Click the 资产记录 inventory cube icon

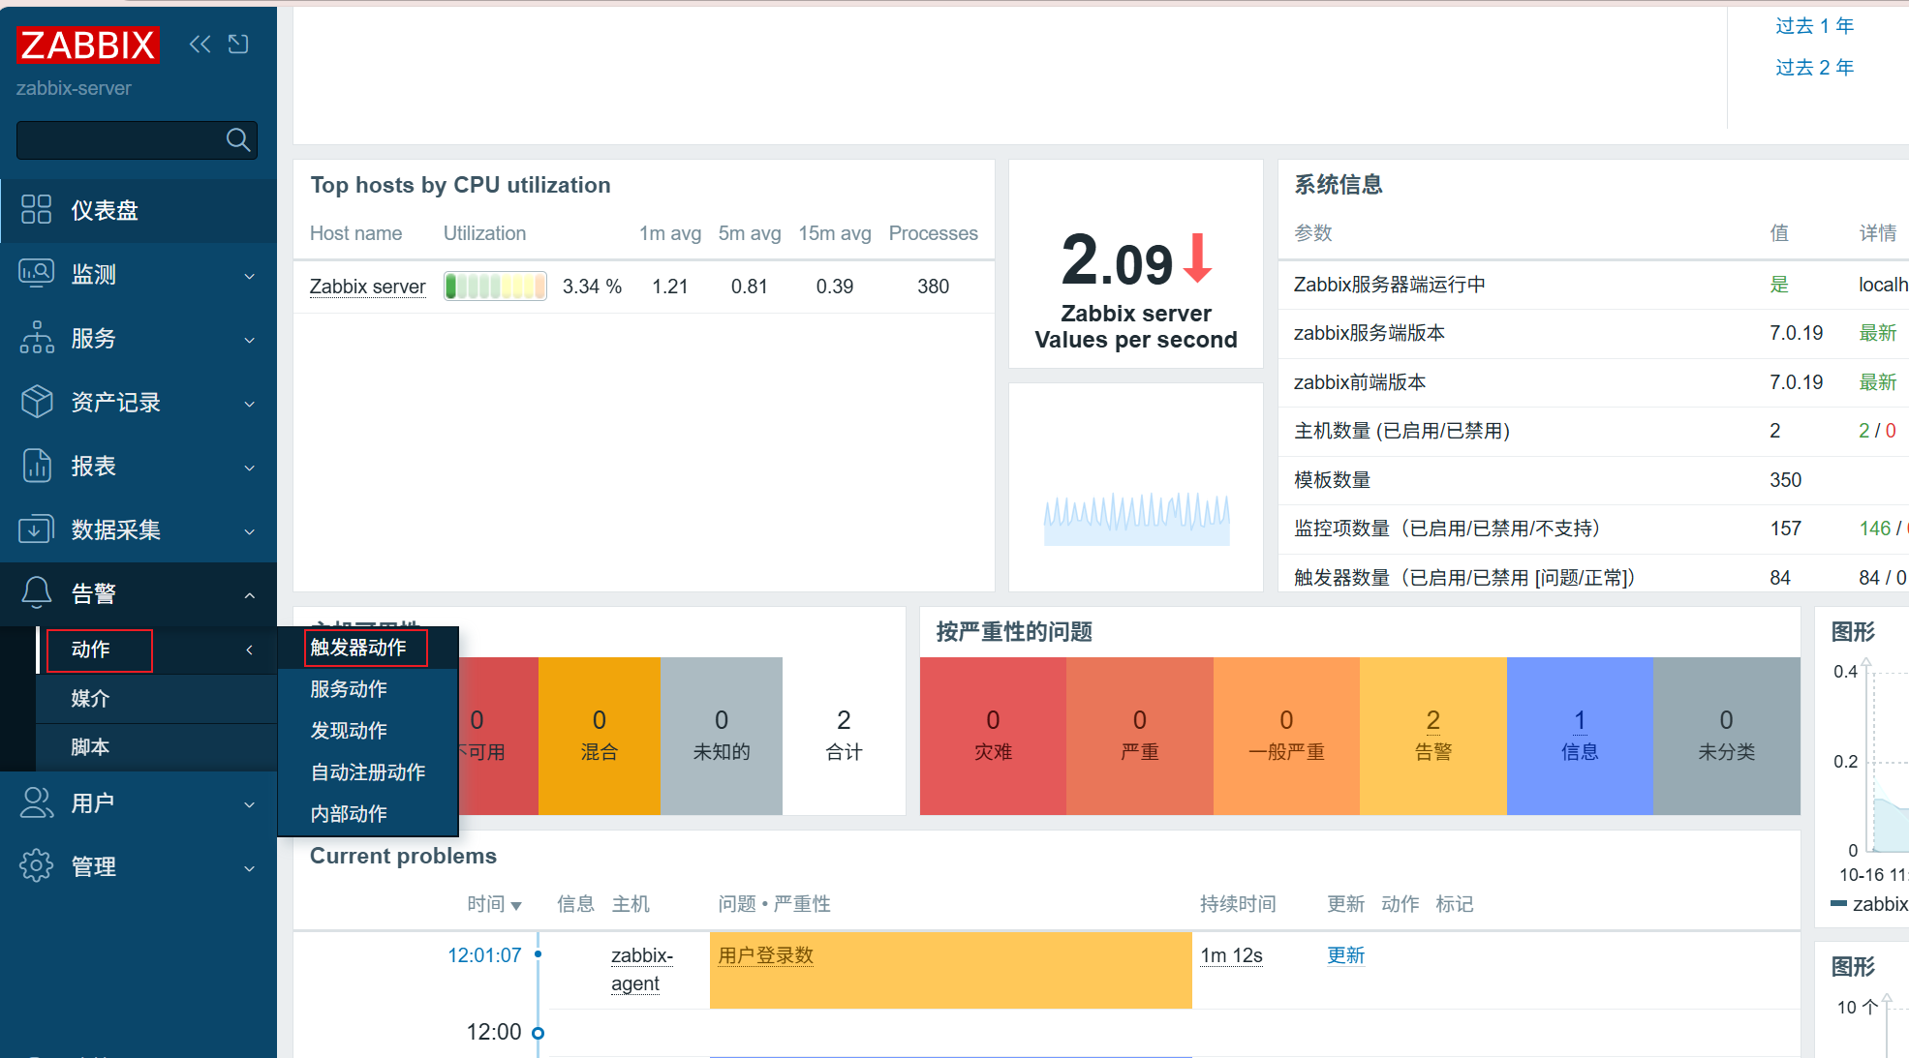pyautogui.click(x=36, y=402)
